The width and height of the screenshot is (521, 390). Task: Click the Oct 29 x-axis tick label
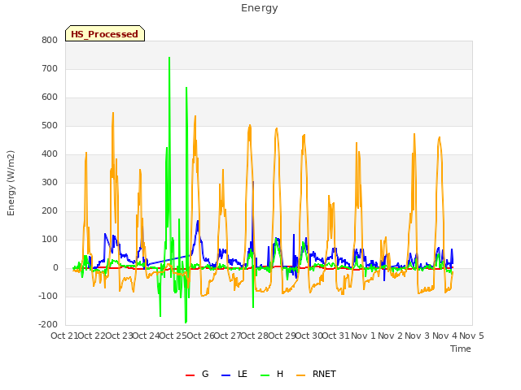[282, 336]
